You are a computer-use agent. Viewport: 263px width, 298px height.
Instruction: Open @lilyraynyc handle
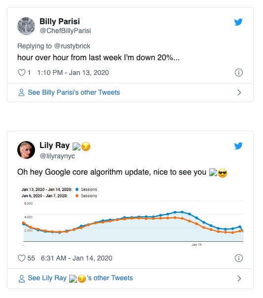57,156
